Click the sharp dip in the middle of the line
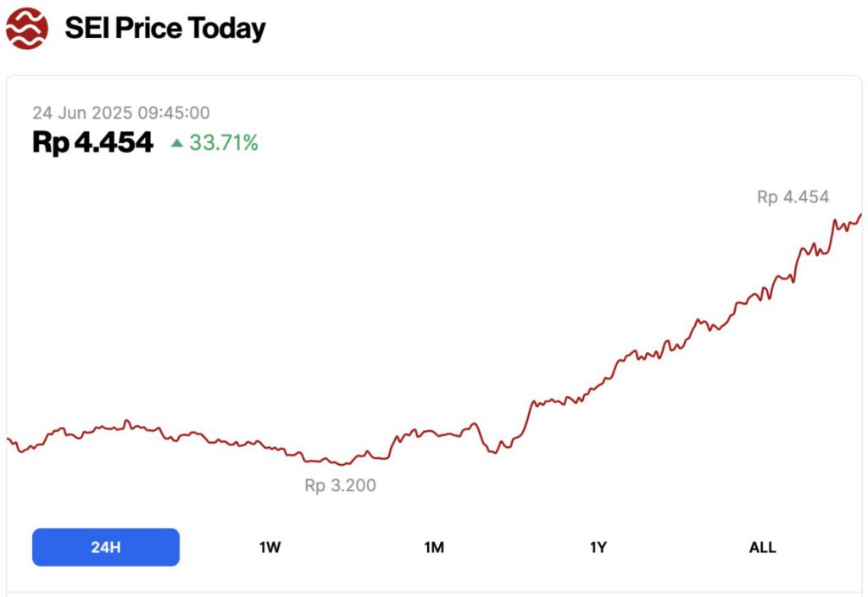Image resolution: width=868 pixels, height=597 pixels. [x=492, y=451]
